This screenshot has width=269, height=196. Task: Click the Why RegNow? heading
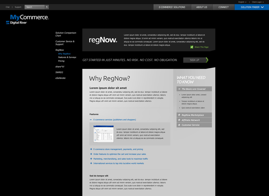[x=110, y=78]
